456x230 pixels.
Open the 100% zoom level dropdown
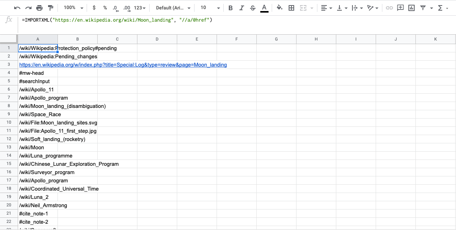coord(73,8)
